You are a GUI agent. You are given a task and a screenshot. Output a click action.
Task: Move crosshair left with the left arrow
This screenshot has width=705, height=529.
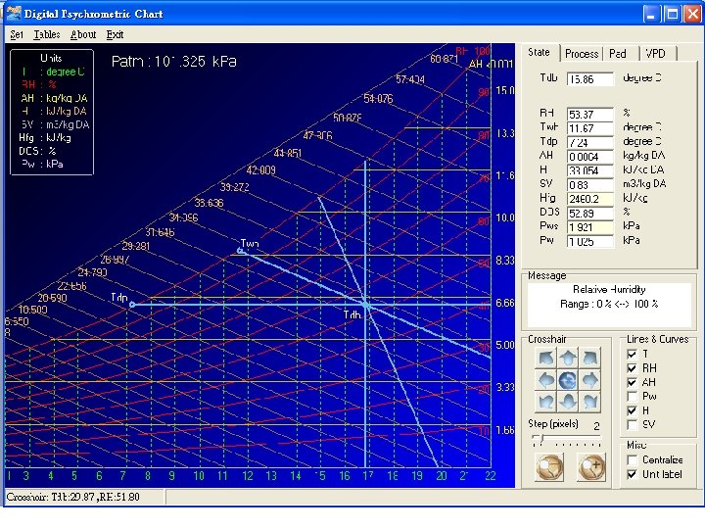tap(544, 379)
